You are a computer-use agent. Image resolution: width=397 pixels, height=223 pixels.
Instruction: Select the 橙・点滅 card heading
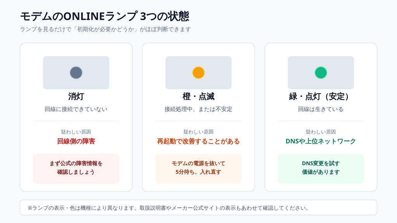(198, 96)
